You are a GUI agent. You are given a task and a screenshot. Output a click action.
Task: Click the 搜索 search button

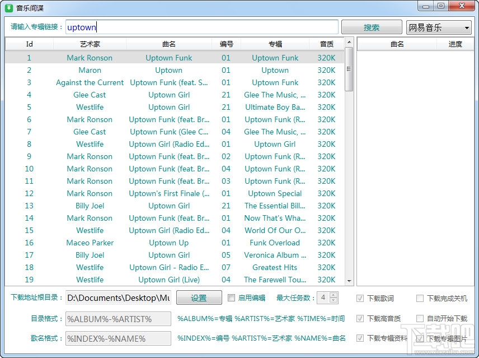click(x=372, y=27)
